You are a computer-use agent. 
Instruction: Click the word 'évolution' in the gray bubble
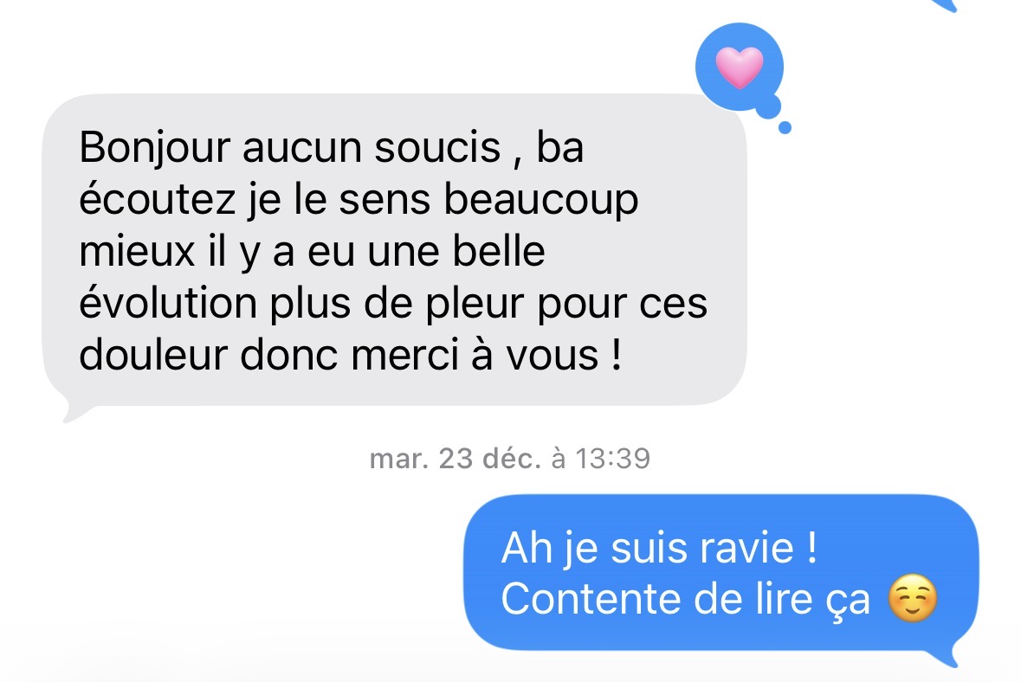[x=168, y=303]
